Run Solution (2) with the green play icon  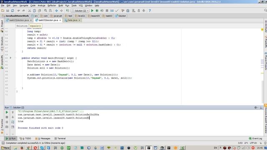click(92, 11)
